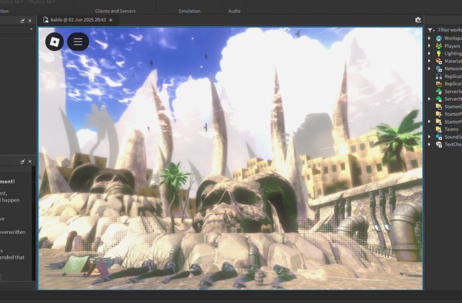Select the NetworkClient icon
462x303 pixels.
pos(439,69)
